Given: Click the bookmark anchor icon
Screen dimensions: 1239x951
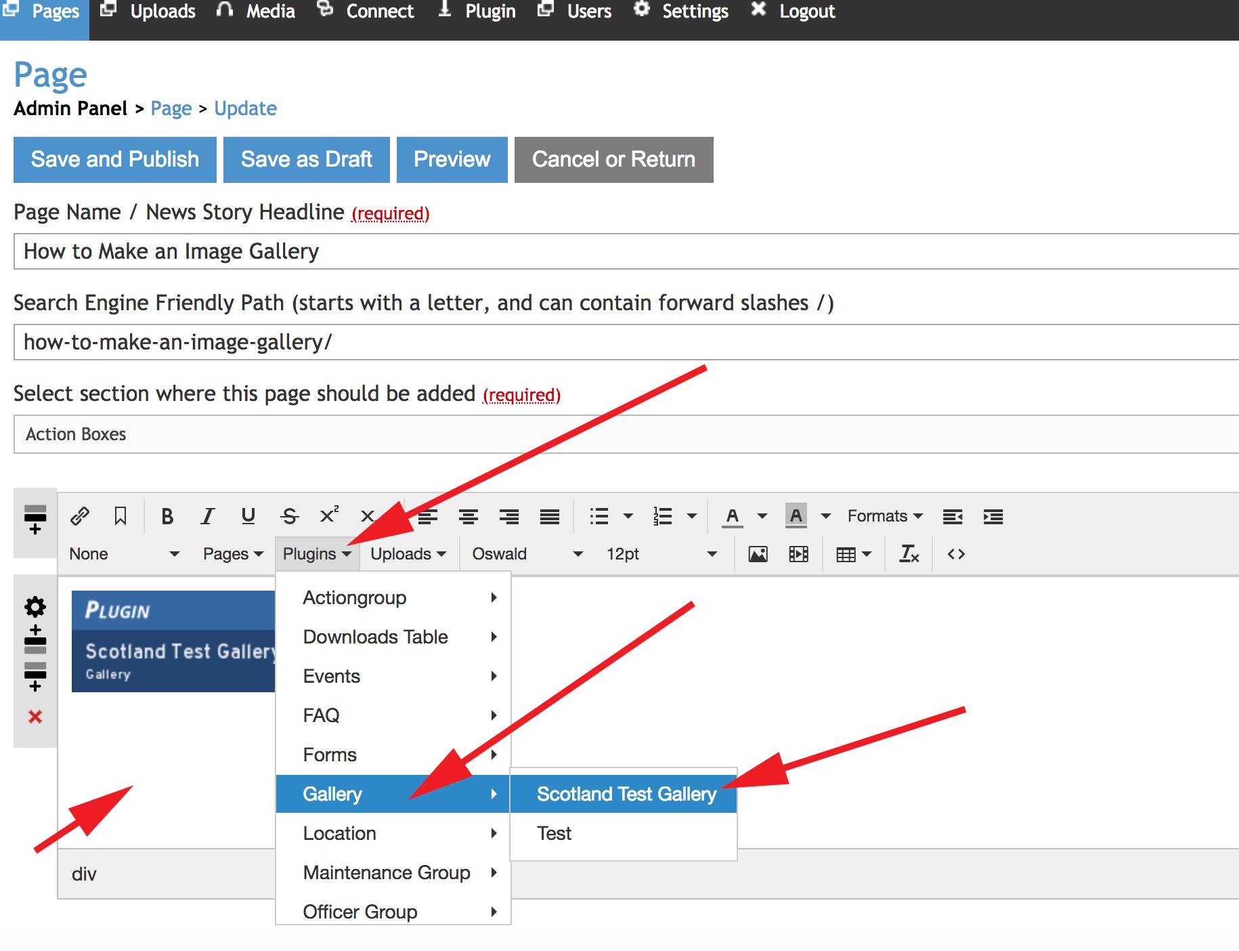Looking at the screenshot, I should pyautogui.click(x=121, y=516).
